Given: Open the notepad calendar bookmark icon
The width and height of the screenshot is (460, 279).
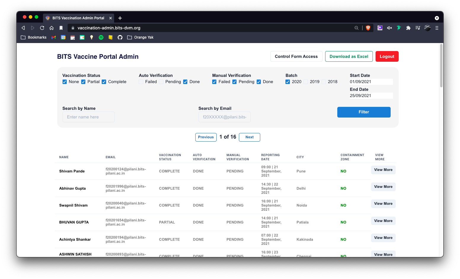Looking at the screenshot, I should point(73,37).
